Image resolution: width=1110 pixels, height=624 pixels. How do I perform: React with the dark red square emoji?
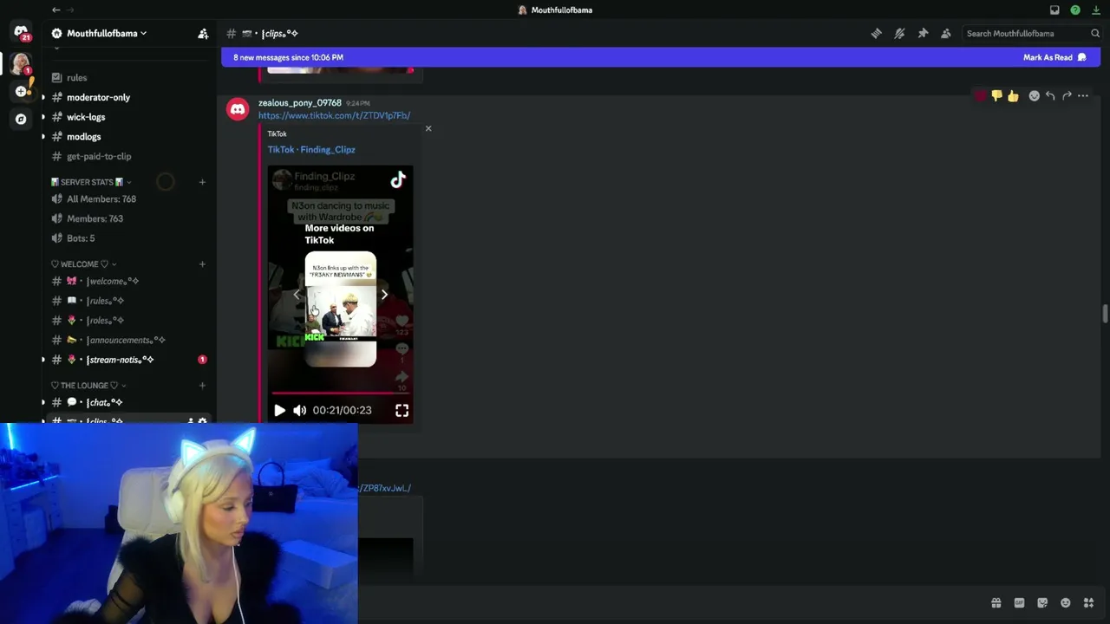point(981,96)
